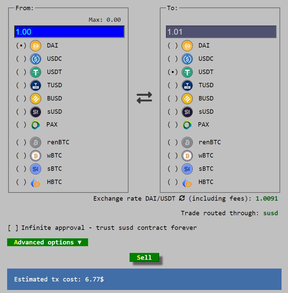Screen dimensions: 288x293
Task: Click the DAI coin icon in From panel
Action: click(x=35, y=45)
